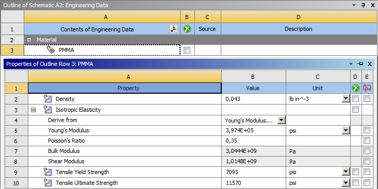Click the Bulk Modulus unit Pa cell
This screenshot has width=378, height=189.
(x=318, y=151)
